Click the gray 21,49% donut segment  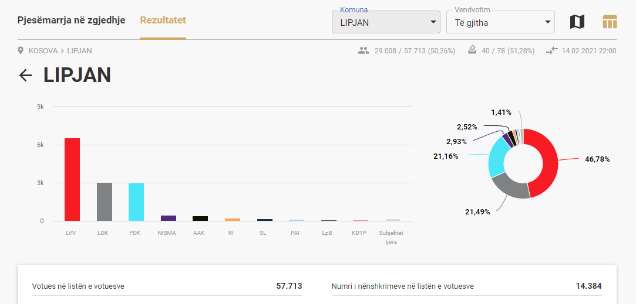510,188
